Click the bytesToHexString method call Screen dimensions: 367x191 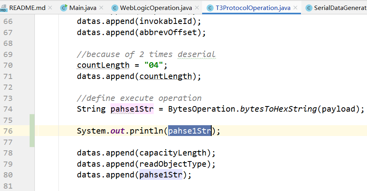click(x=279, y=109)
